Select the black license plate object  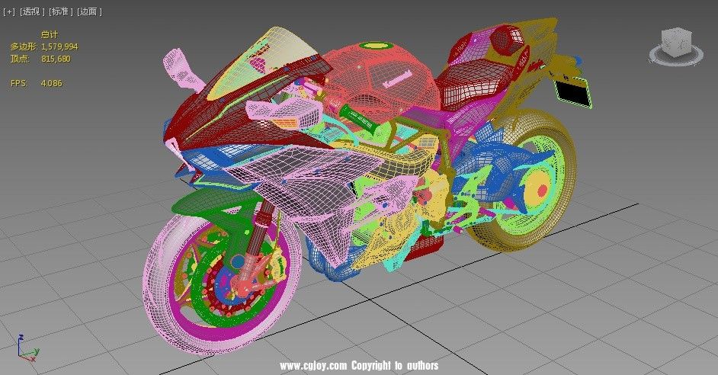pos(574,93)
